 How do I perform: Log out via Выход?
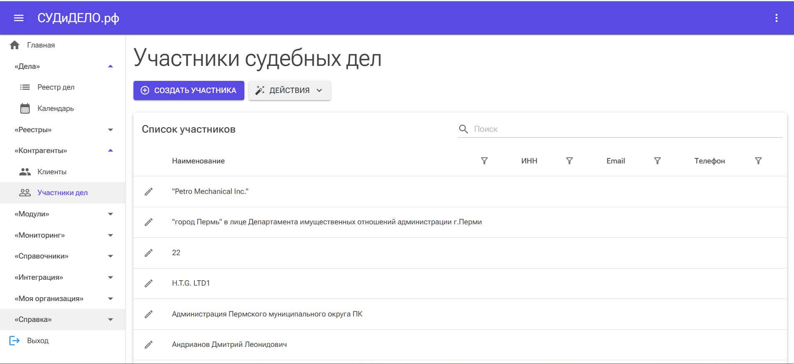pos(38,341)
